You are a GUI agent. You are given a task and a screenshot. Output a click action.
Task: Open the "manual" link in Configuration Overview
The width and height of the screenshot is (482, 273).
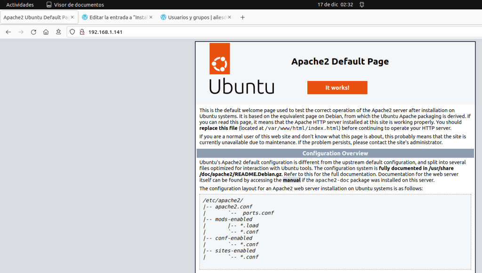click(x=291, y=180)
